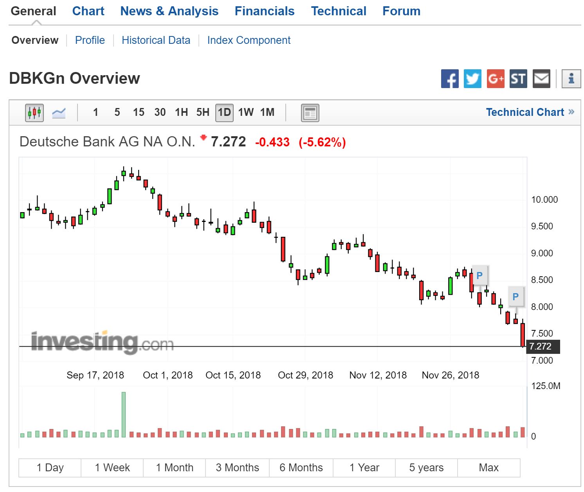Share on StockTwits icon
This screenshot has height=492, width=584.
(x=518, y=79)
